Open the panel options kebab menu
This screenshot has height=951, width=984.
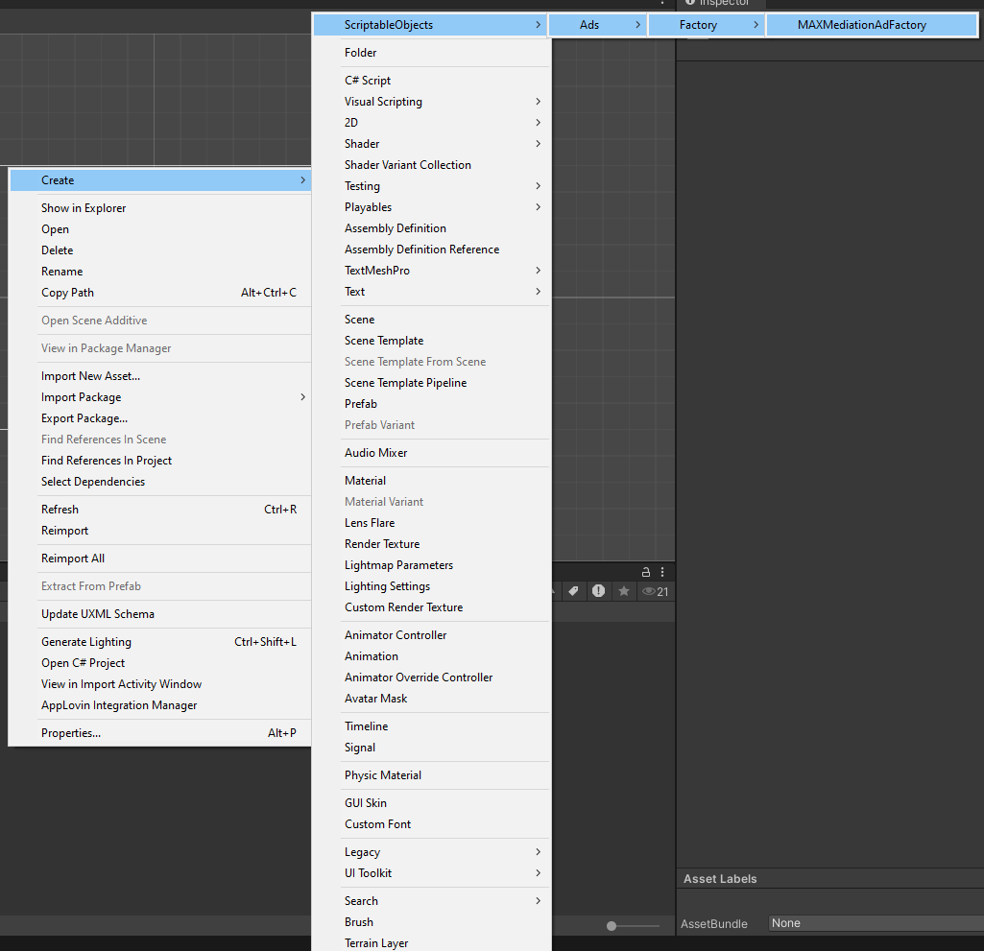(x=660, y=571)
